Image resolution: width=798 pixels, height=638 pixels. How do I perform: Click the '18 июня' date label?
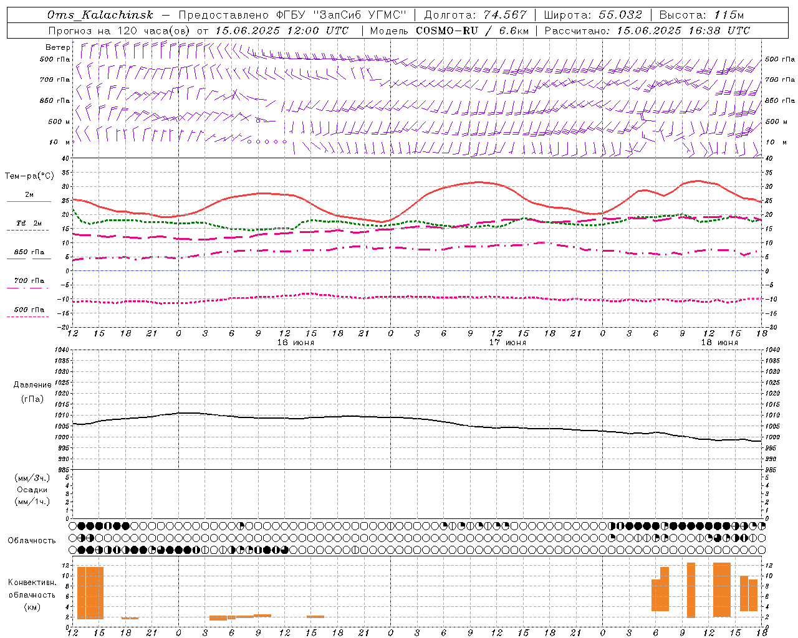[x=719, y=343]
